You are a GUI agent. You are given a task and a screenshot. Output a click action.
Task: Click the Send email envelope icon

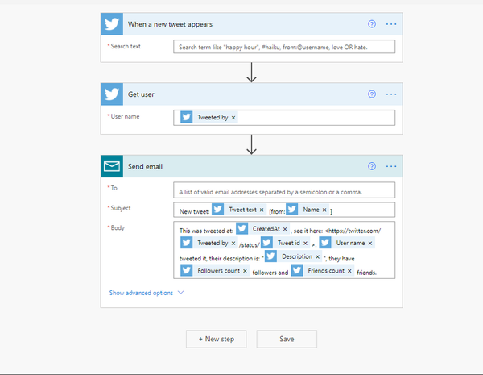click(112, 166)
